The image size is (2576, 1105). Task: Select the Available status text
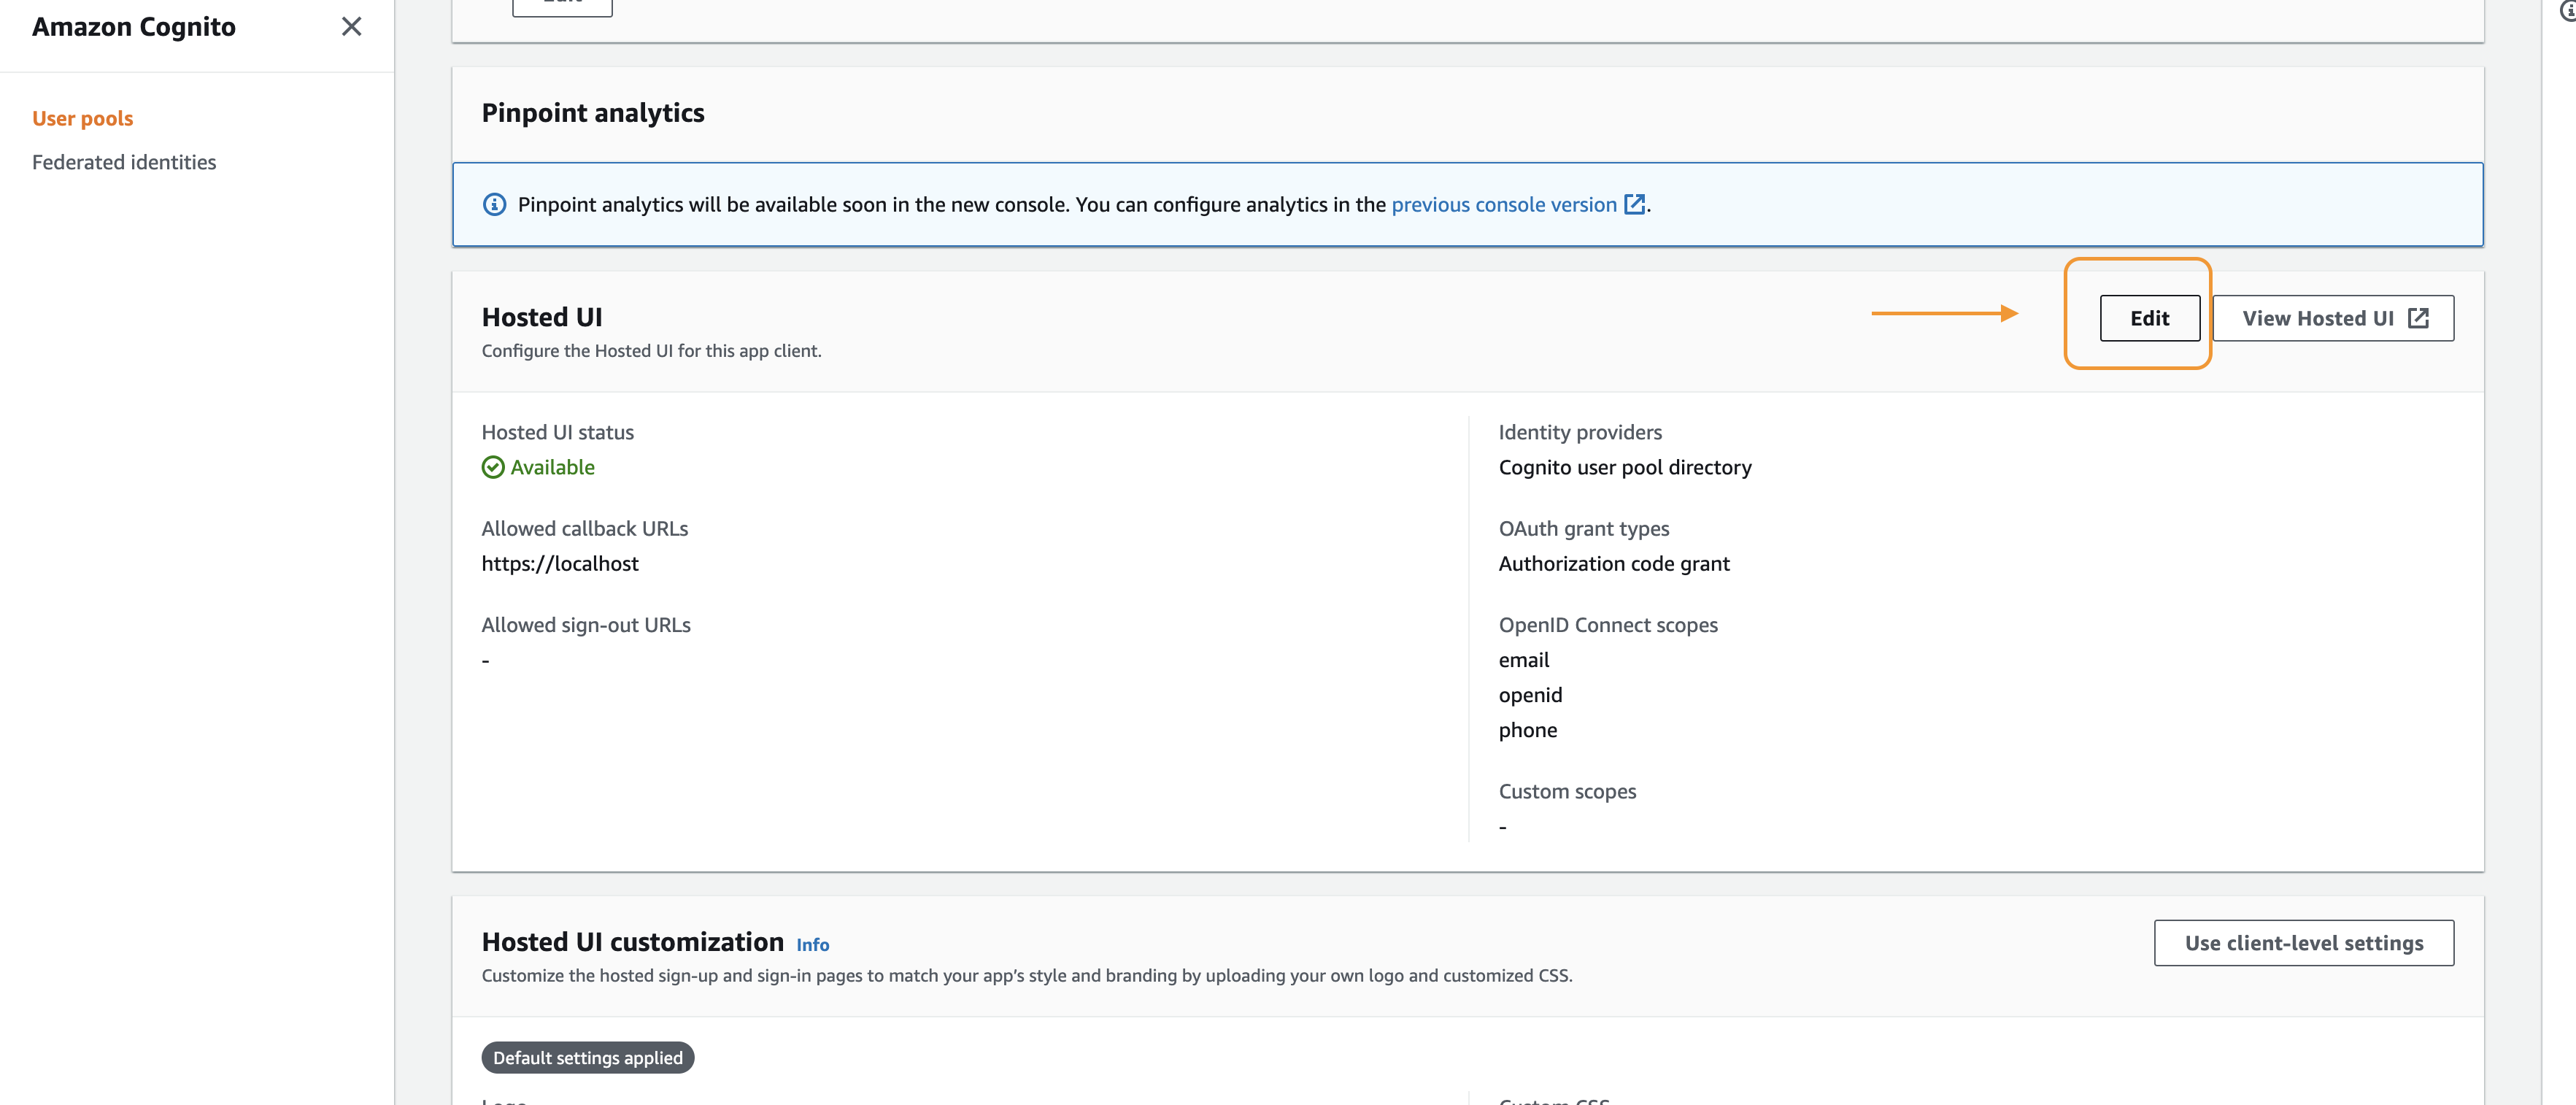pyautogui.click(x=552, y=467)
